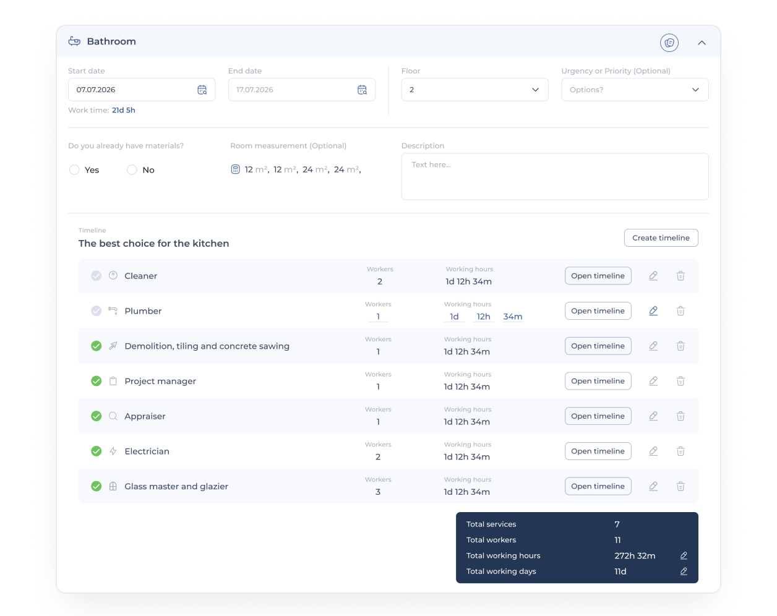This screenshot has width=777, height=616.
Task: Click the Description text field
Action: (555, 177)
